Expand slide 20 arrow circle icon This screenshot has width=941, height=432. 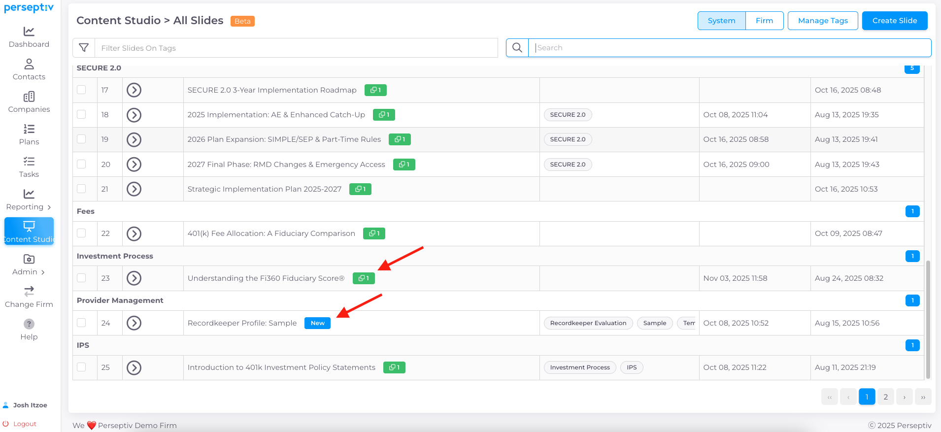tap(134, 164)
